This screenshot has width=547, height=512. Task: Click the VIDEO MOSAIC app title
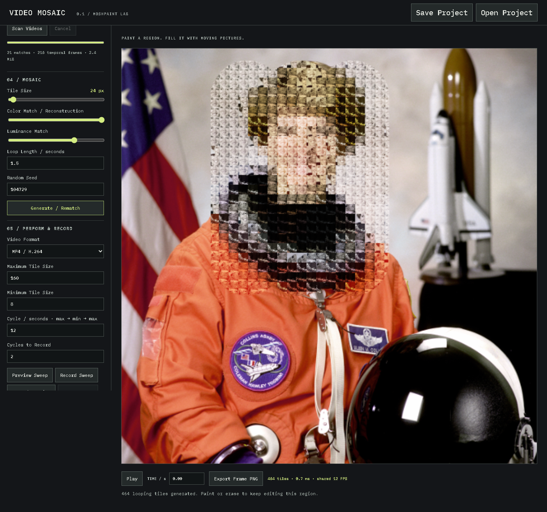[37, 13]
